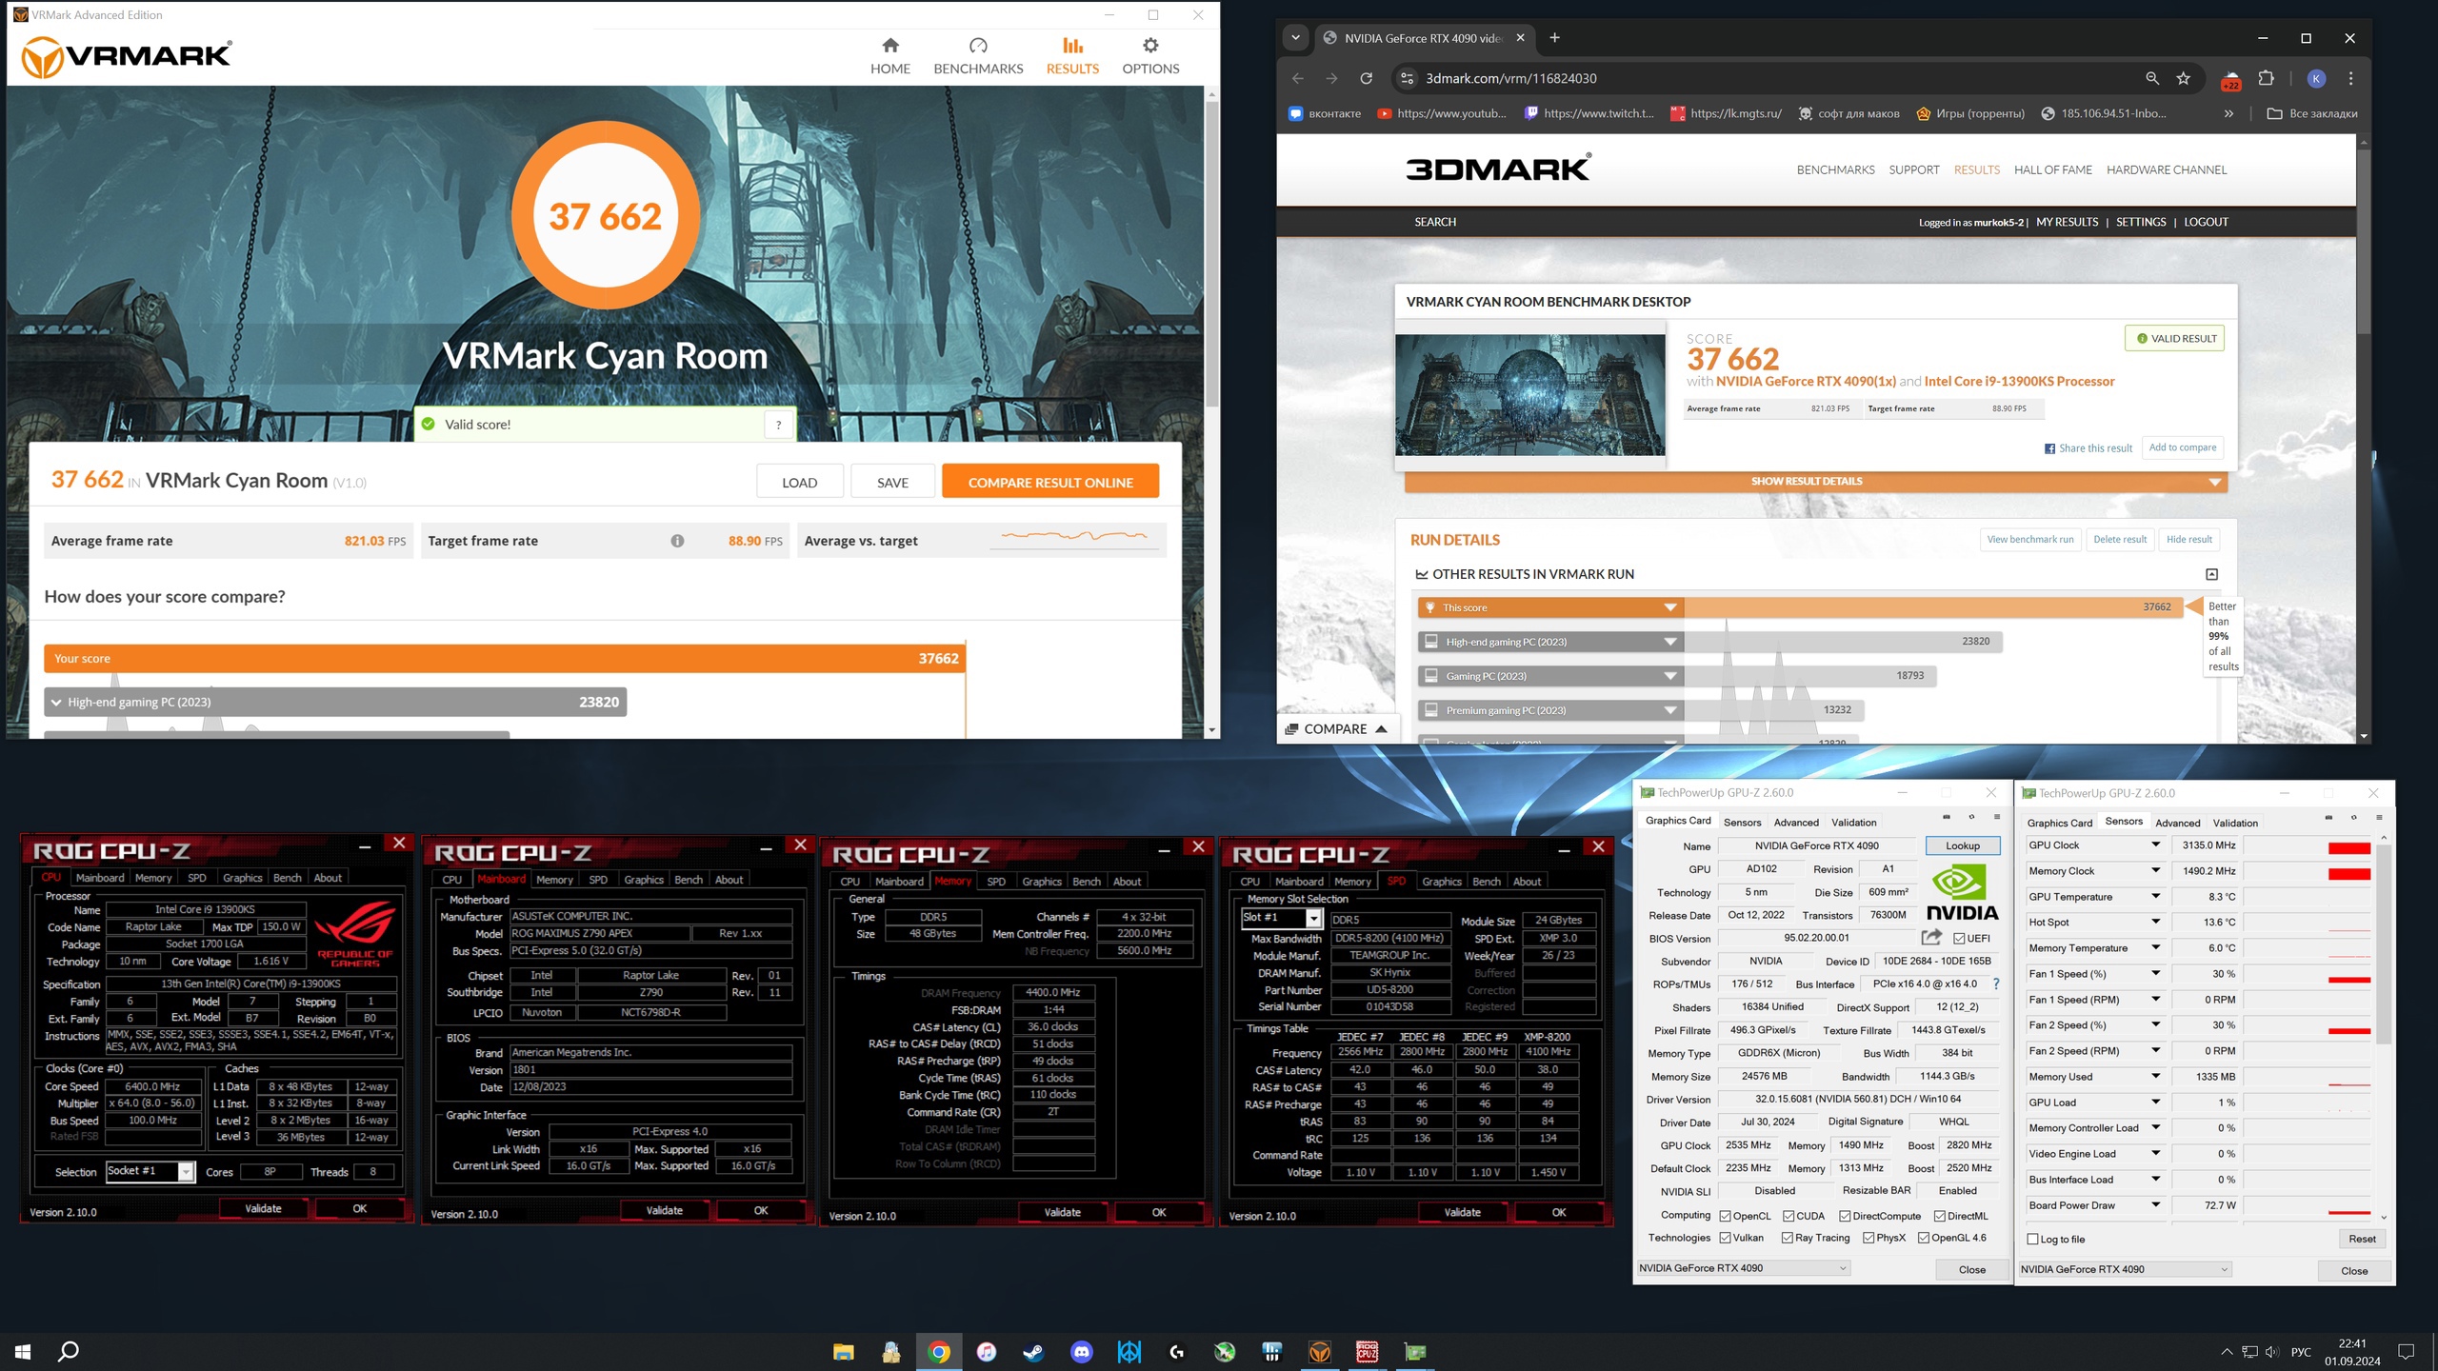Click the Reset button in GPU-Z Sensors
Screen dimensions: 2438x1371
click(2361, 1239)
